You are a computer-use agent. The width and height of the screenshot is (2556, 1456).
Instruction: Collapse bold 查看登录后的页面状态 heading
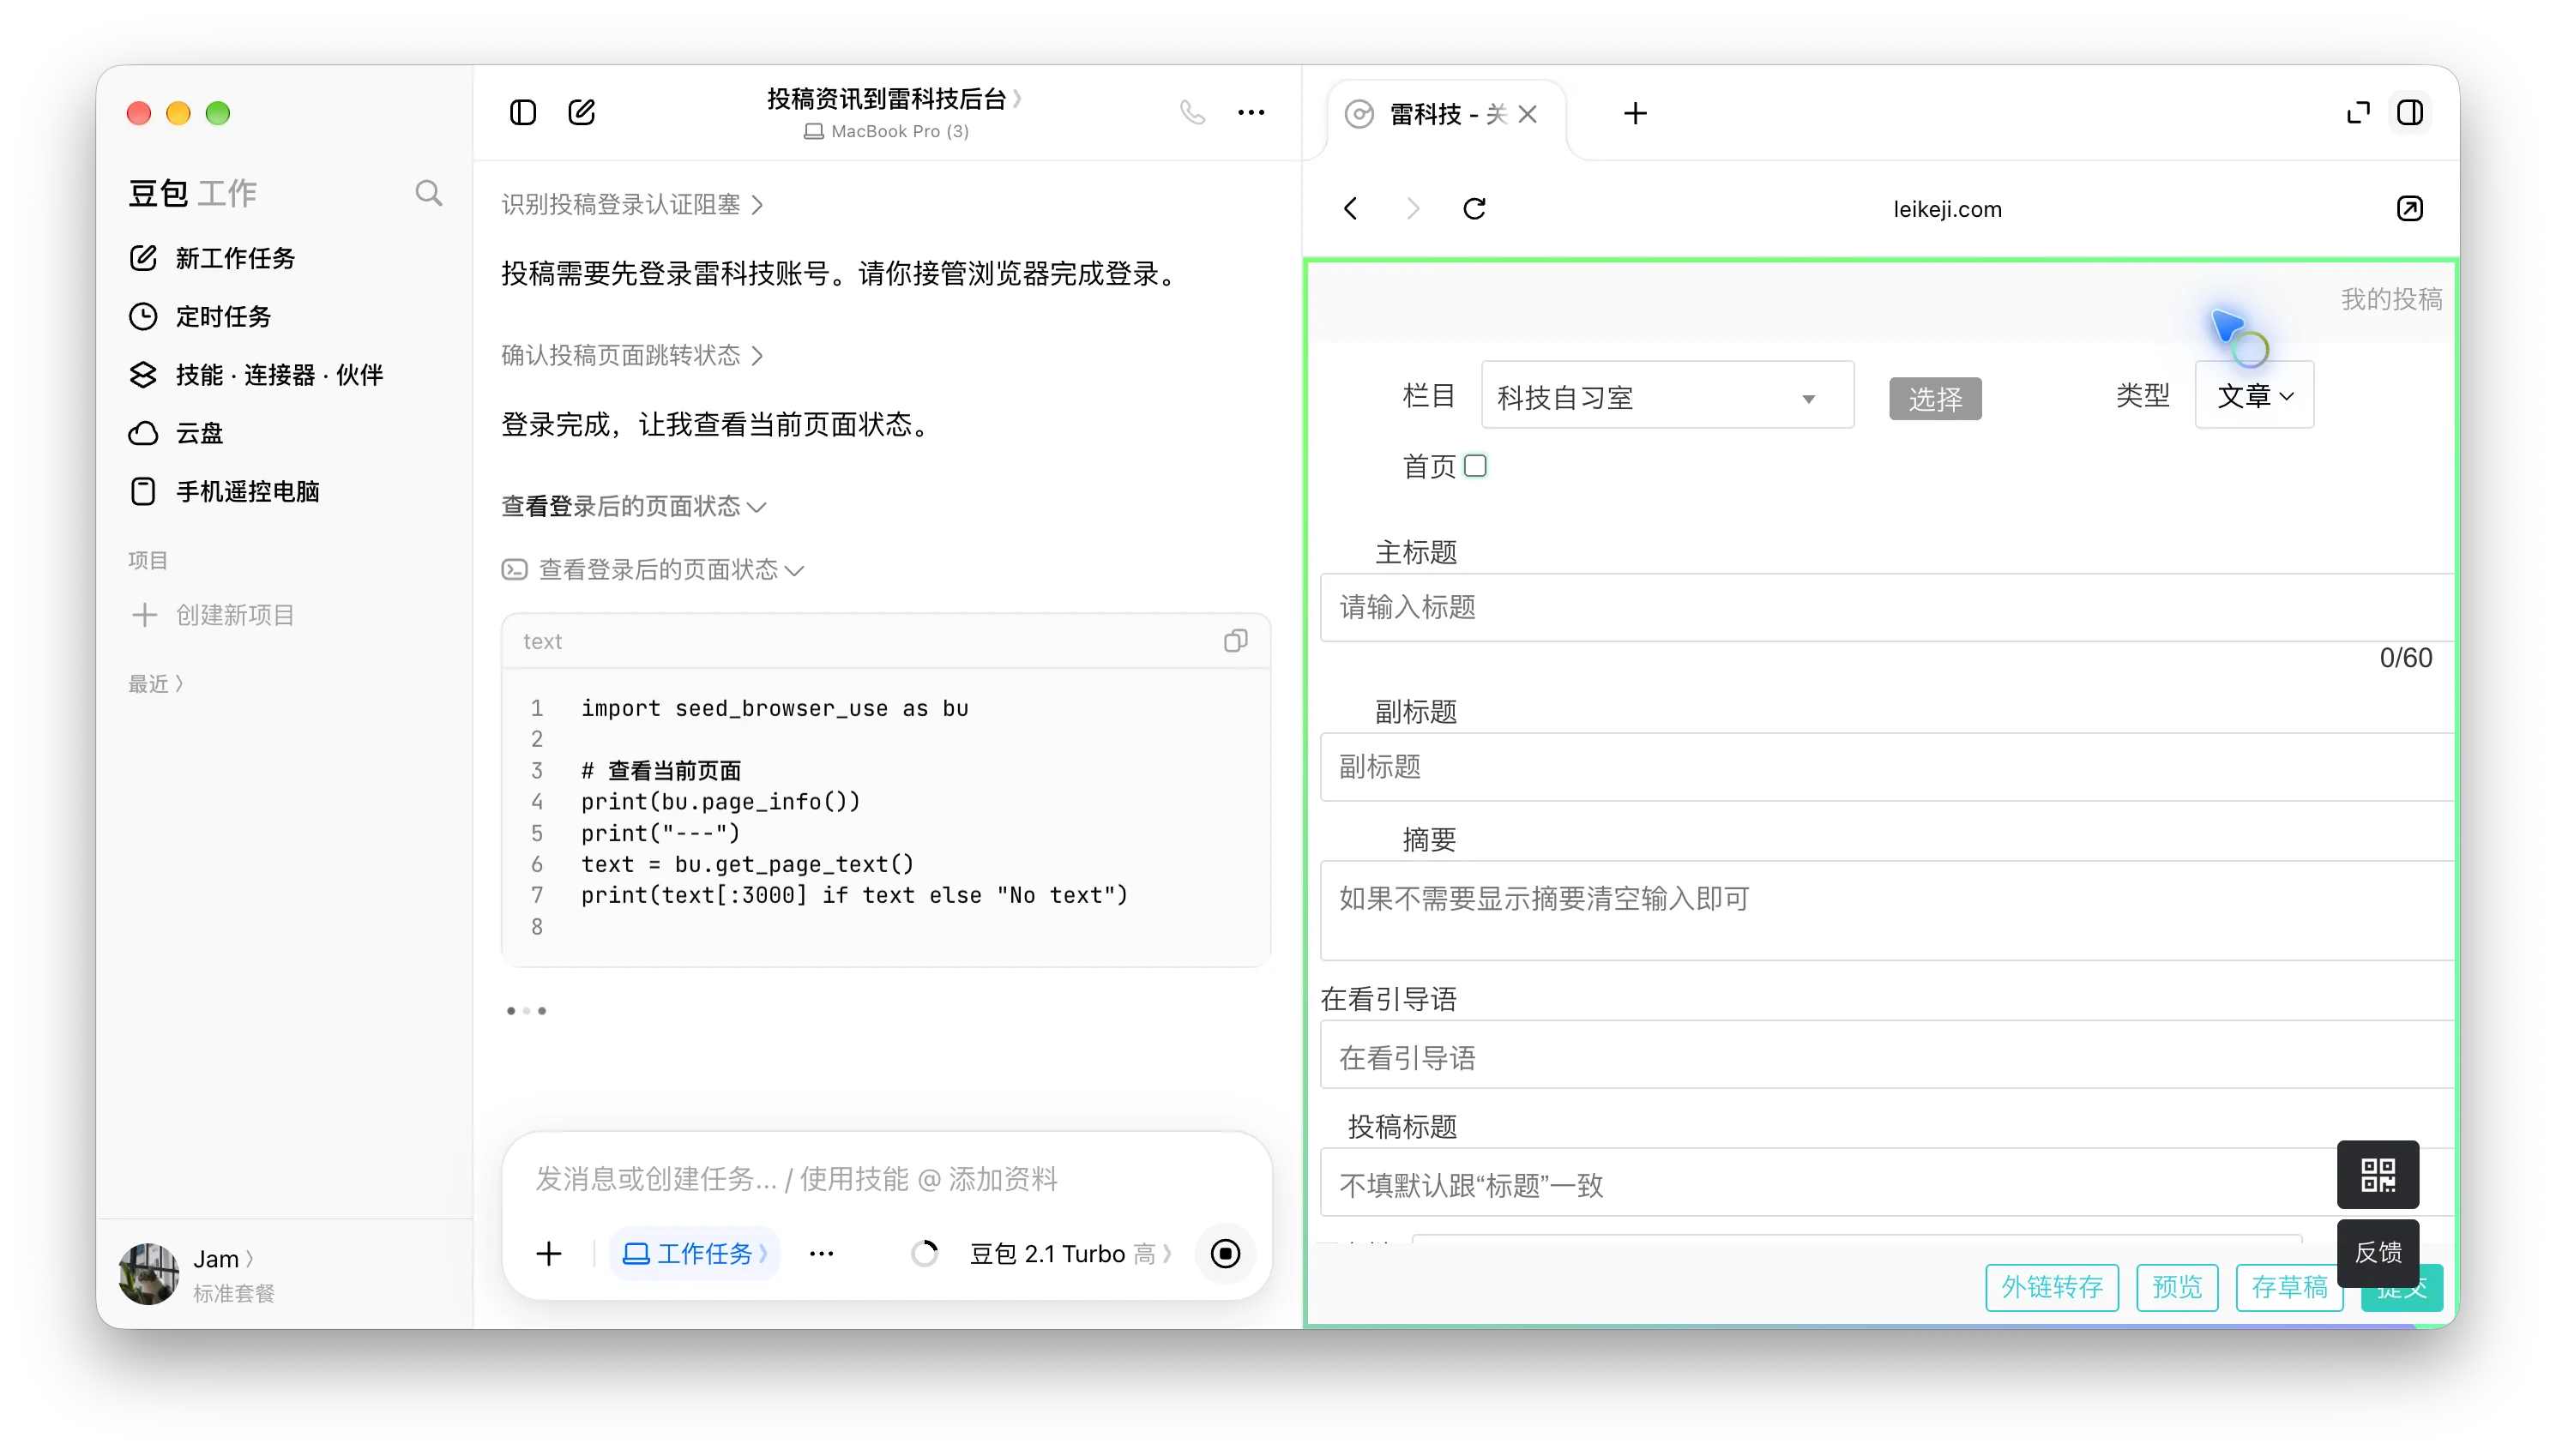tap(634, 506)
